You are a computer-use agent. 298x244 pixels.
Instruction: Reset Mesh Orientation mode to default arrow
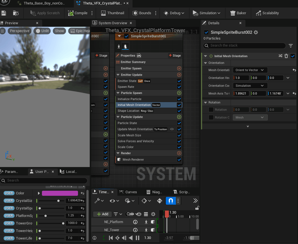click(294, 70)
